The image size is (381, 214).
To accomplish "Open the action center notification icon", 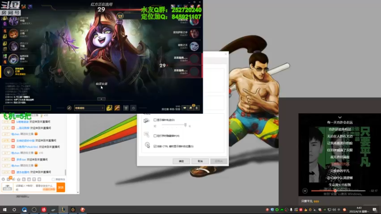I will coord(374,210).
